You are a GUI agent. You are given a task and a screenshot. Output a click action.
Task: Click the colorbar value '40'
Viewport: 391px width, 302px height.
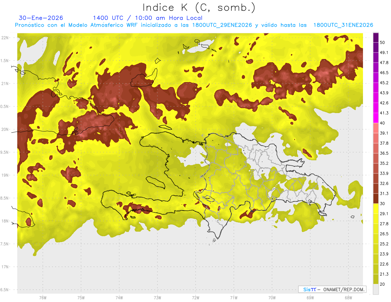(x=383, y=123)
